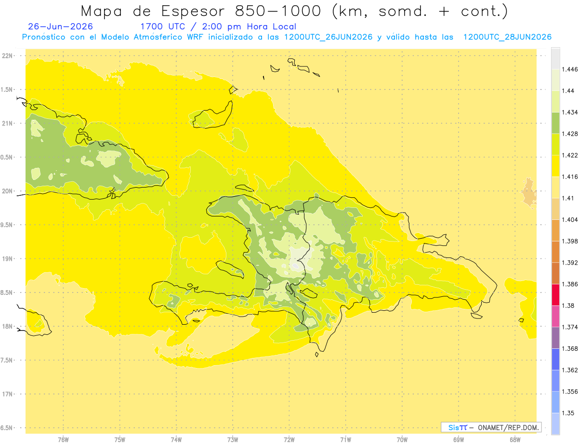
Task: Click the '1.422' legend value
Action: click(570, 155)
